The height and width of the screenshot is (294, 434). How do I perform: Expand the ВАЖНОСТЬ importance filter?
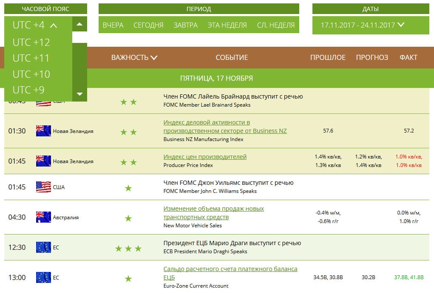point(134,57)
